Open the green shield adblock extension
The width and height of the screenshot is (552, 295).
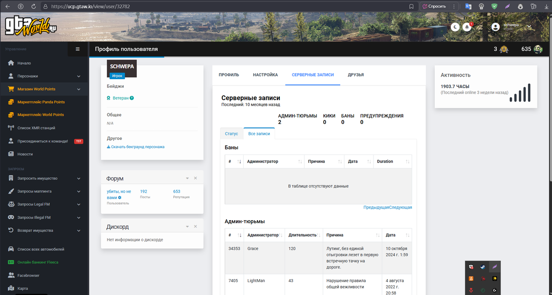pyautogui.click(x=495, y=6)
